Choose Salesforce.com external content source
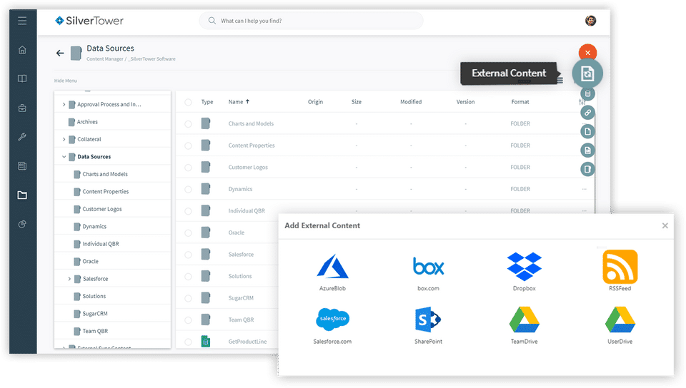 (332, 325)
